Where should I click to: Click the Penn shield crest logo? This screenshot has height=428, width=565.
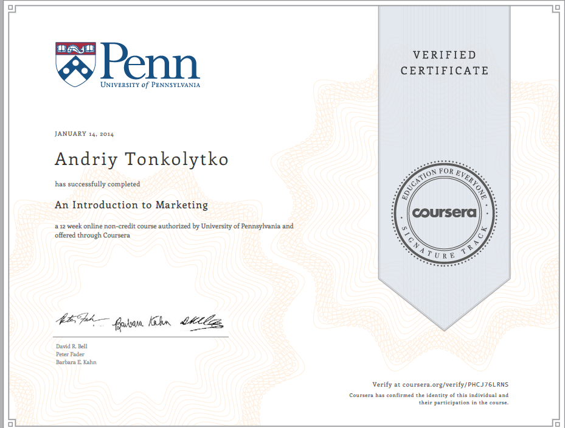75,64
